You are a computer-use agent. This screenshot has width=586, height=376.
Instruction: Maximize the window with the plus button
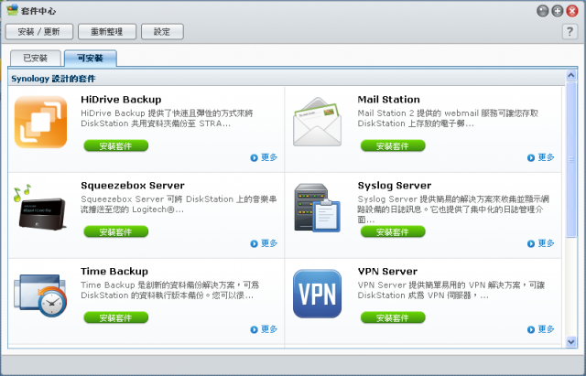[x=558, y=11]
